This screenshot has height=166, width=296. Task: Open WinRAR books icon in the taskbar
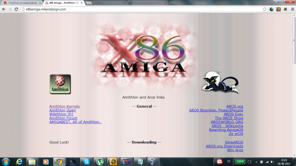(x=126, y=162)
